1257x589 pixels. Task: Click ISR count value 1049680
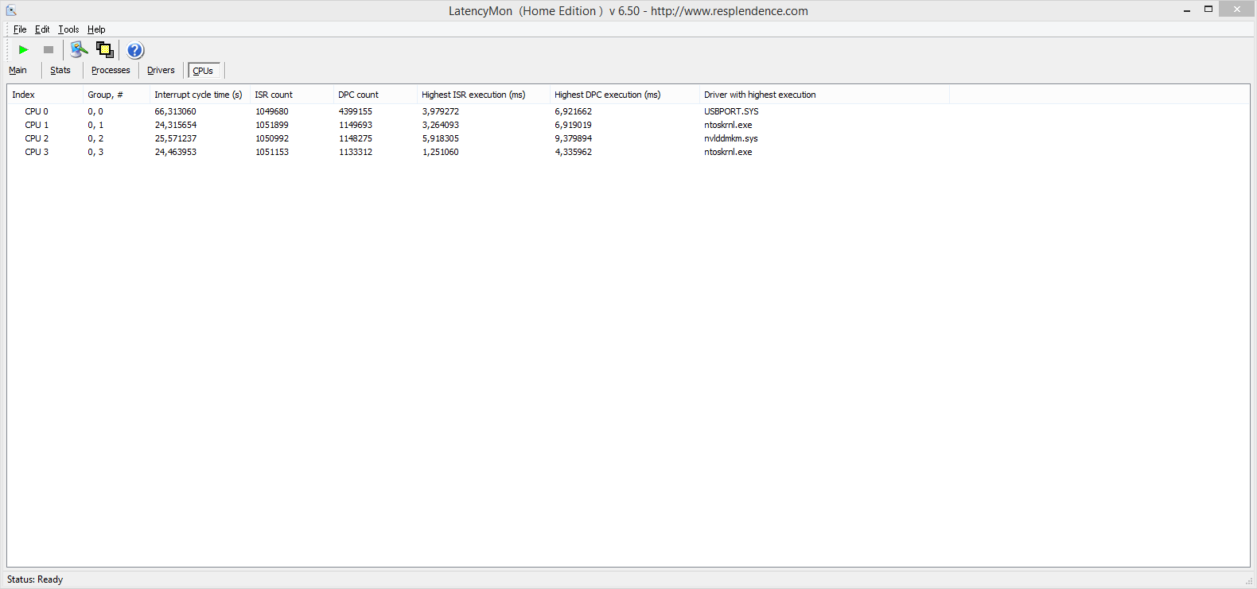272,111
